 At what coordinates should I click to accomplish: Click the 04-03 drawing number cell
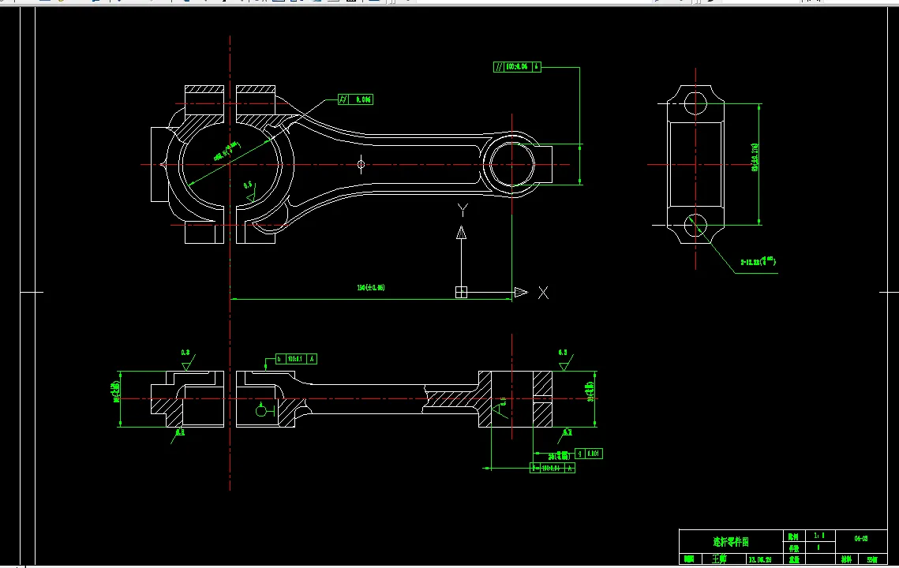861,539
